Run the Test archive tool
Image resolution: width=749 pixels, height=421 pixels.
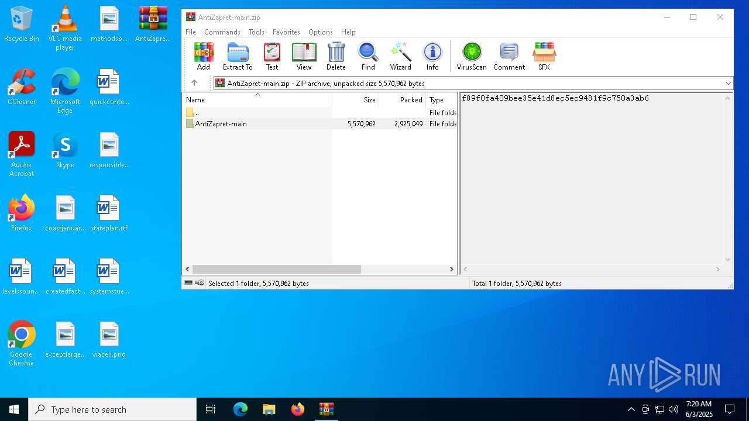tap(272, 56)
